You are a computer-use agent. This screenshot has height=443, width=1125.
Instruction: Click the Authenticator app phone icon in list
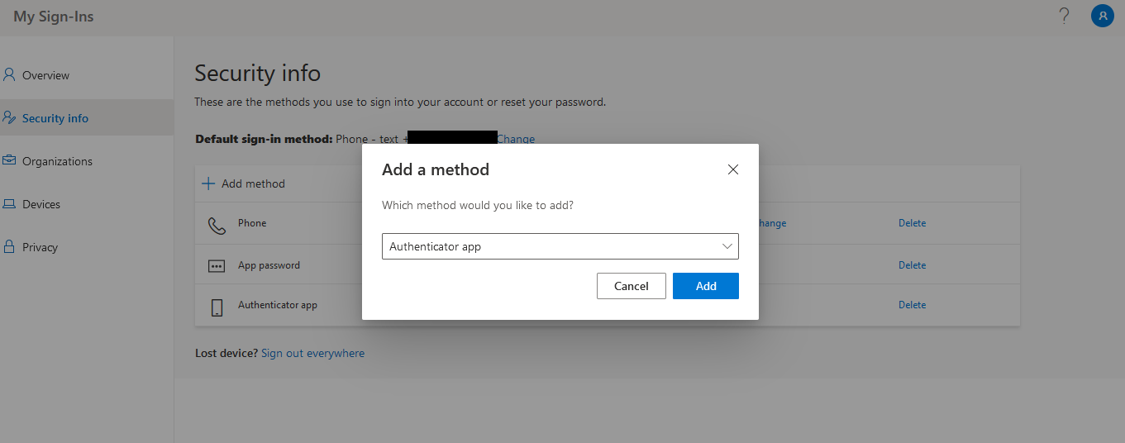click(x=217, y=307)
